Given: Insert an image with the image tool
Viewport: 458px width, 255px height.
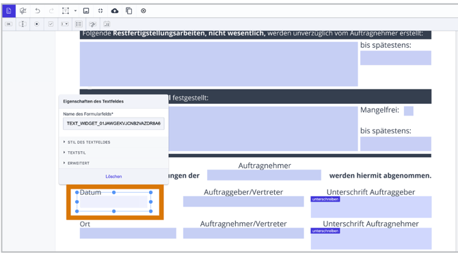Looking at the screenshot, I should pyautogui.click(x=86, y=11).
